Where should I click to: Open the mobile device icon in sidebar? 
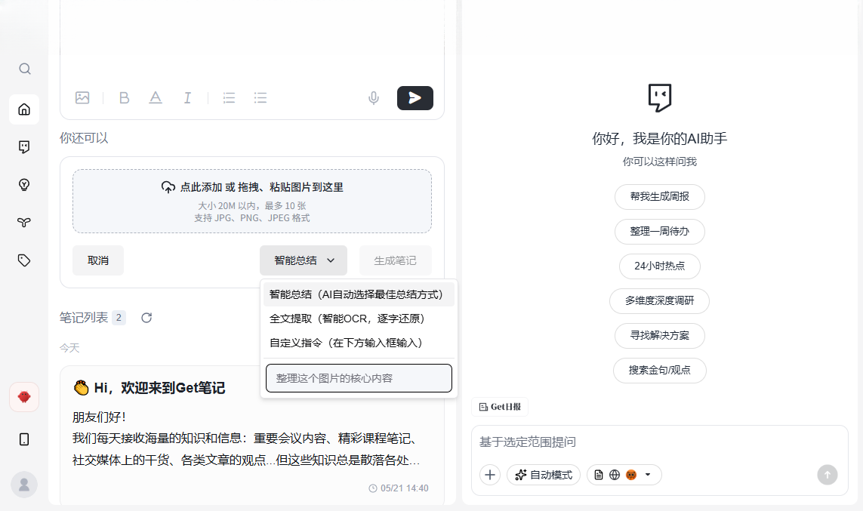24,439
